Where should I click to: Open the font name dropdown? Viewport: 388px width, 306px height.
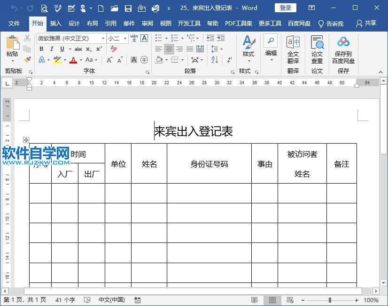[103, 38]
